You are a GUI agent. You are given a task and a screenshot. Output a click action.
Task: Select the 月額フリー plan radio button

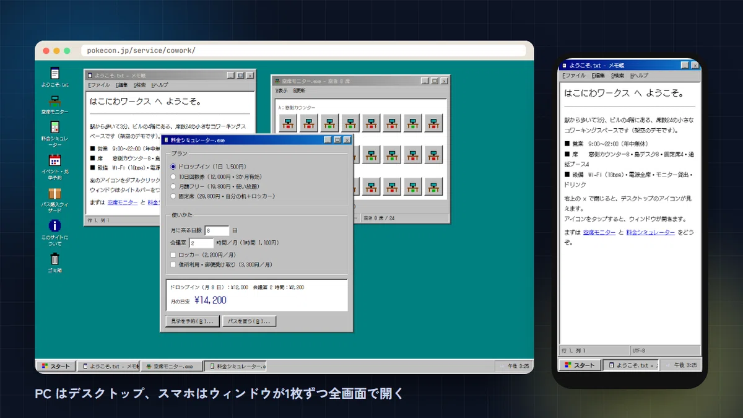(x=173, y=186)
